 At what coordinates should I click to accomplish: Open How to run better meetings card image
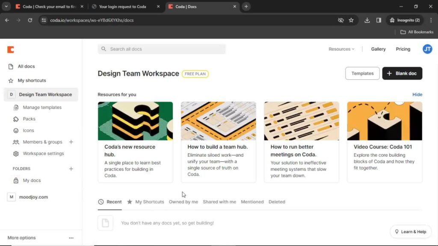302,121
